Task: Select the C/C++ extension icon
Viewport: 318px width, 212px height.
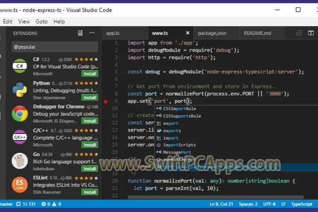Action: pyautogui.click(x=19, y=137)
